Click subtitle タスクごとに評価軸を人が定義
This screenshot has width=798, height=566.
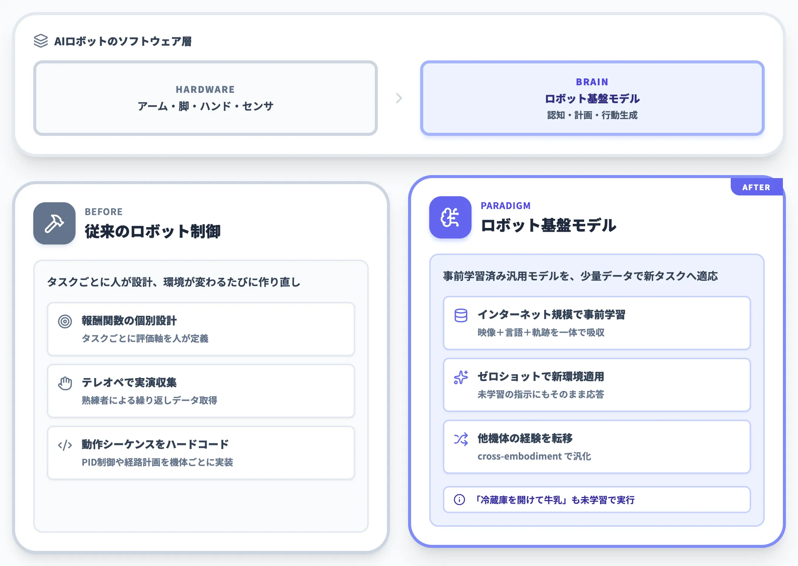(x=145, y=338)
